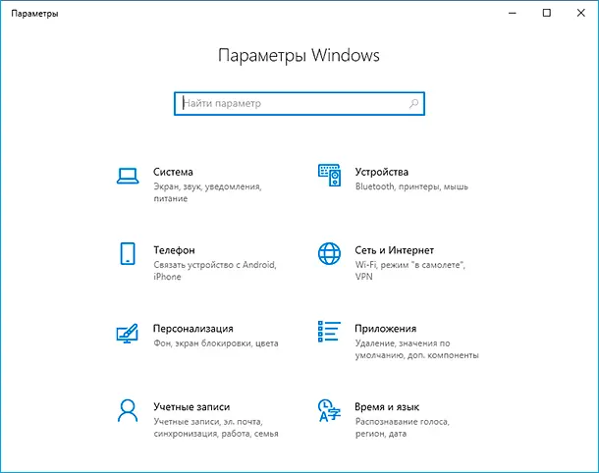
Task: Open the Персонализация monitor and brush icon
Action: 128,334
